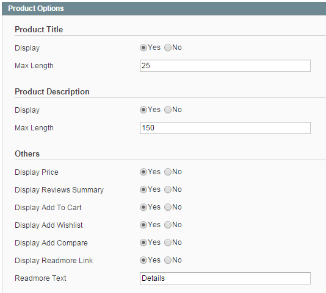
Task: Select No for Product Description Display
Action: [x=168, y=110]
